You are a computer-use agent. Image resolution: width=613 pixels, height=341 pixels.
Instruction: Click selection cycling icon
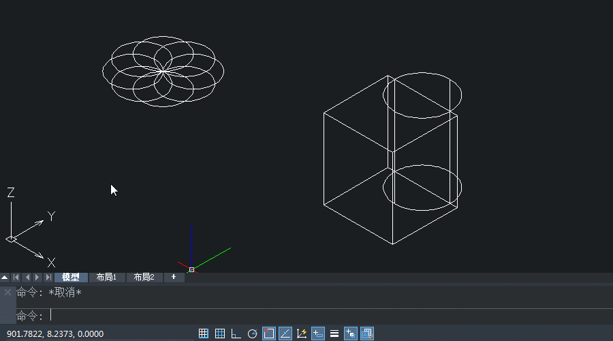[366, 333]
